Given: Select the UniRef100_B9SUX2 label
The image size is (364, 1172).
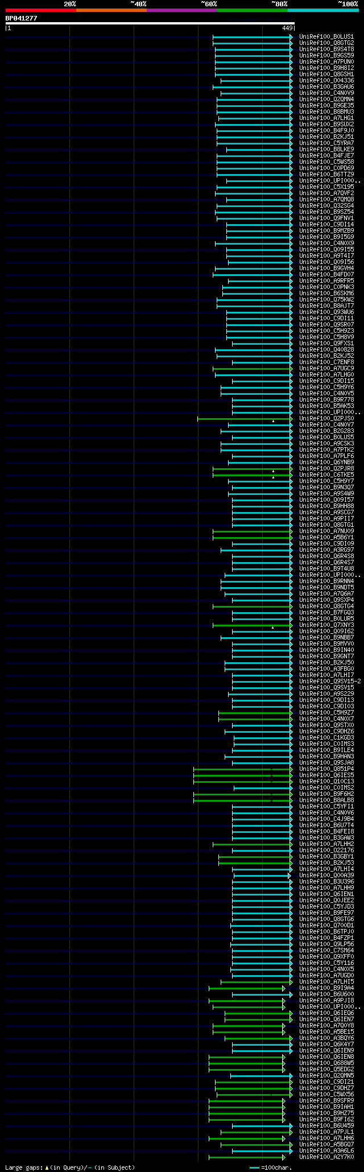Looking at the screenshot, I should click(x=326, y=124).
